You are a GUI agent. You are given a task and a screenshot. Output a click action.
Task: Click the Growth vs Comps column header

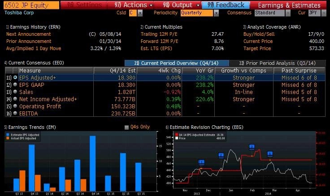pyautogui.click(x=244, y=71)
